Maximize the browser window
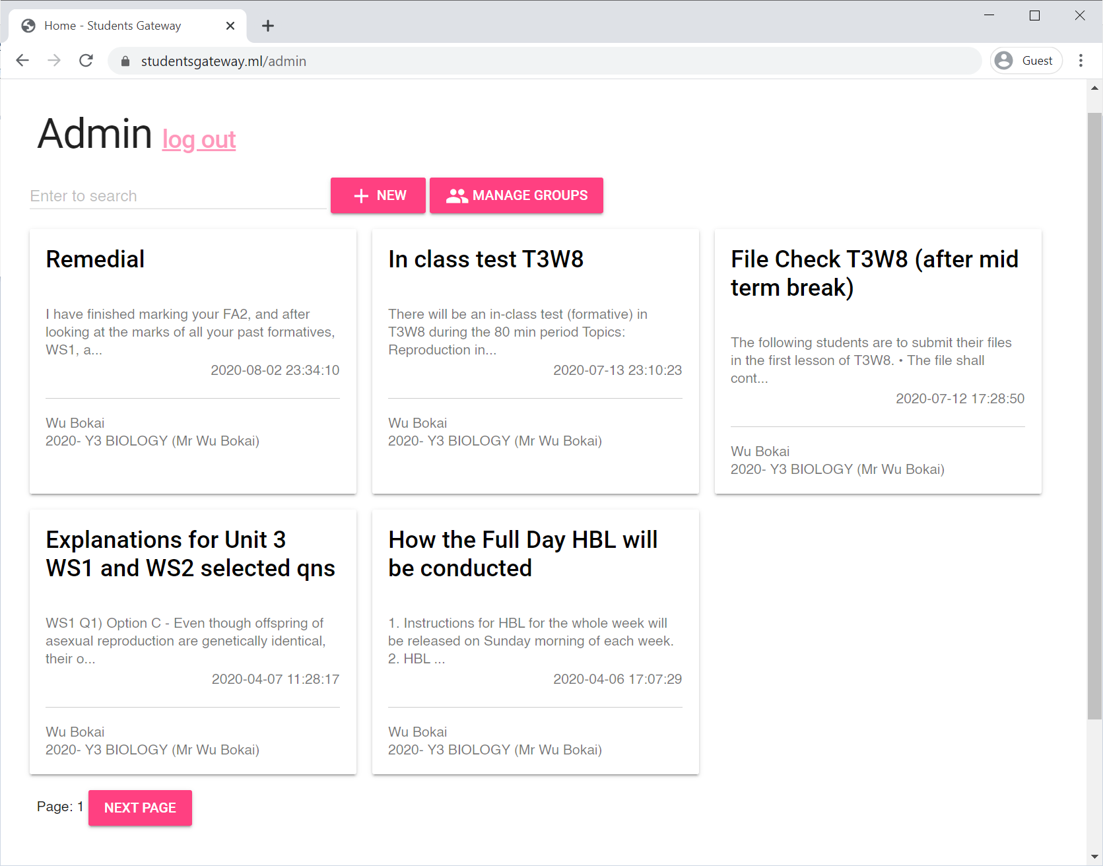This screenshot has width=1103, height=866. 1034,15
